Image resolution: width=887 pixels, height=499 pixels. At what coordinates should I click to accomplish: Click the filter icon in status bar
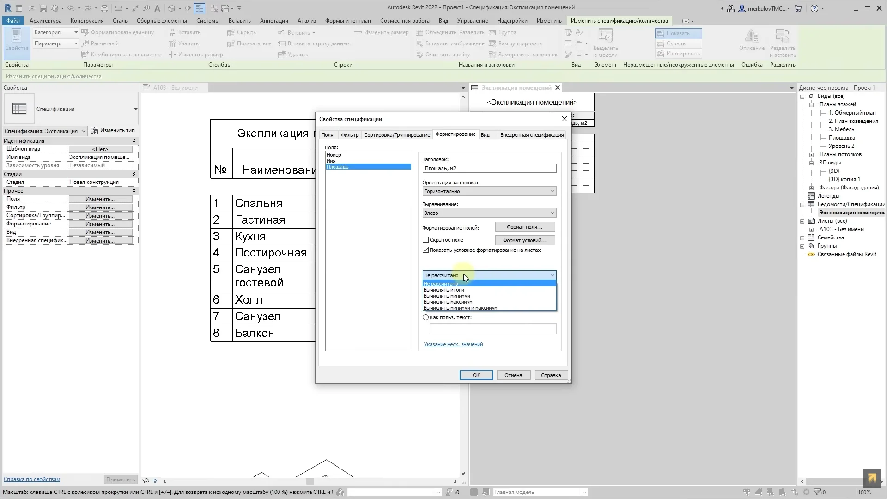tap(817, 492)
